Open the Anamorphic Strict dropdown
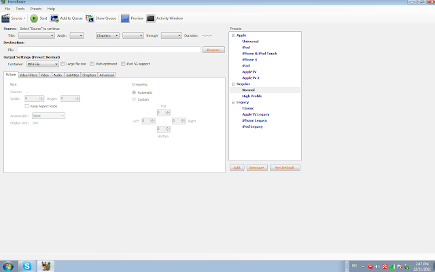 [x=48, y=116]
